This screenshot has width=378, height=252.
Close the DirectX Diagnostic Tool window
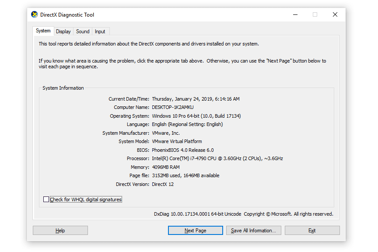coord(335,14)
